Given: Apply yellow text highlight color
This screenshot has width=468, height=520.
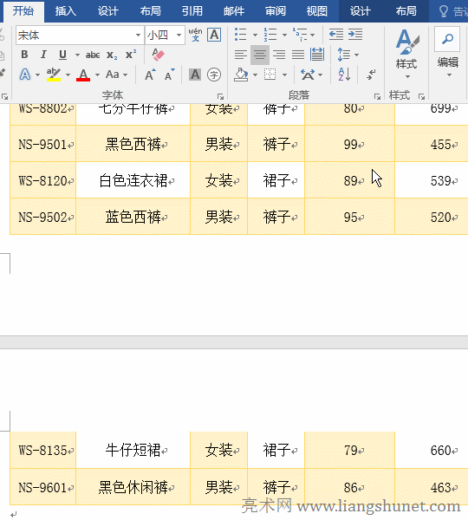Looking at the screenshot, I should click(54, 75).
